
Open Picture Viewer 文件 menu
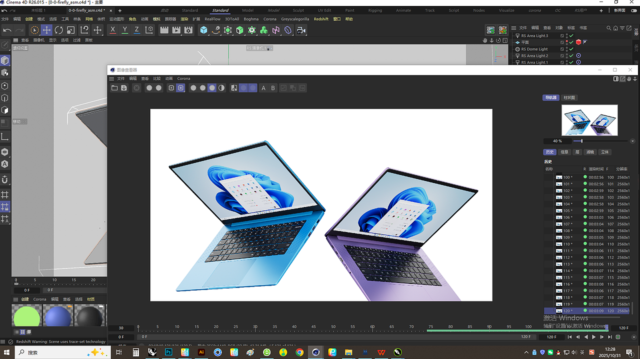(x=121, y=78)
